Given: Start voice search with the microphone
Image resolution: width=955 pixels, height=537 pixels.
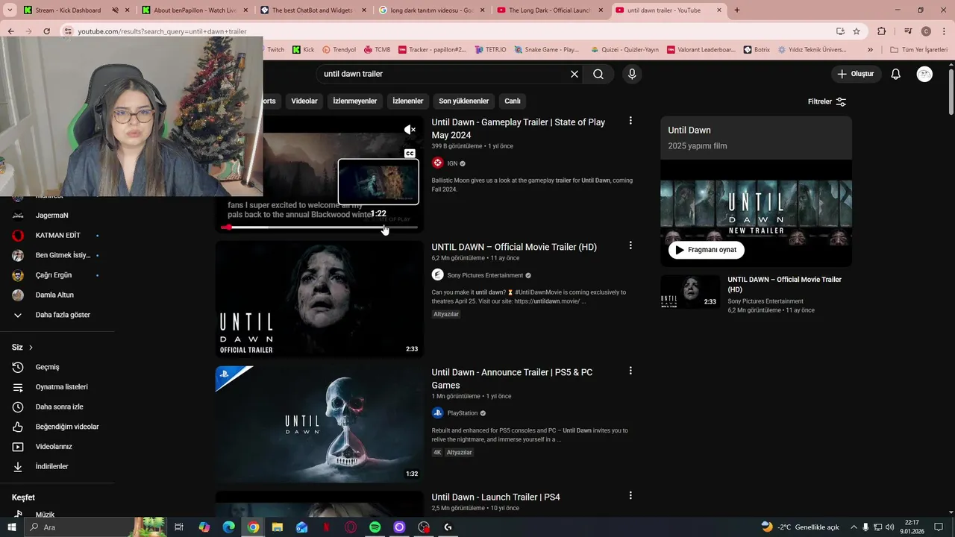Looking at the screenshot, I should coord(632,74).
